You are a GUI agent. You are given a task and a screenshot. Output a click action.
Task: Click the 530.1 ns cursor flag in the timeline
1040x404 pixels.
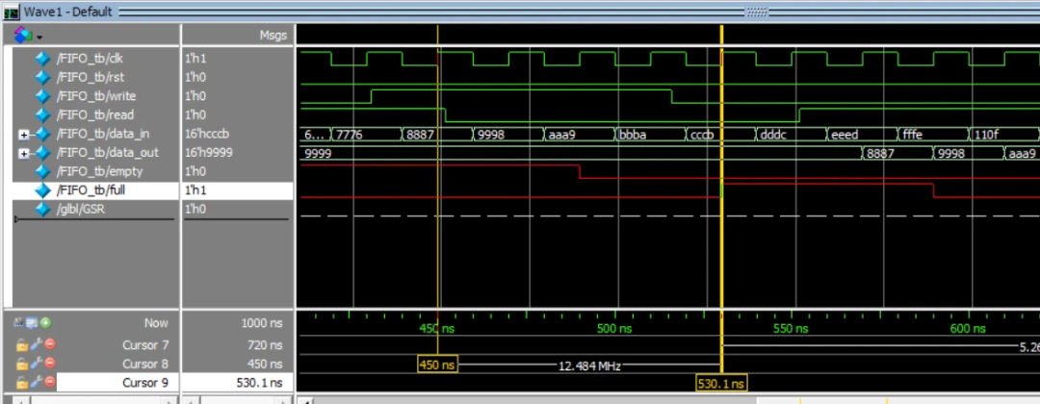[x=721, y=385]
